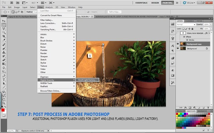Open the CS Live dropdown
The image size is (214, 133).
[189, 3]
